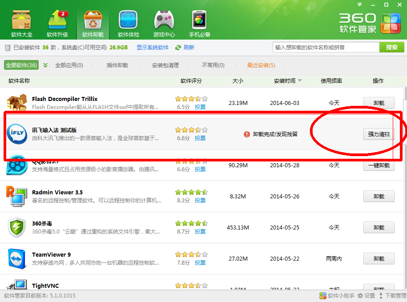
Task: Click 一键卸载 button for the 90.29M app
Action: pyautogui.click(x=379, y=165)
